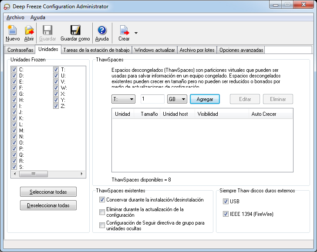This screenshot has width=317, height=252.
Task: Enable Configuración de Seguir directiva de grupo
Action: pos(102,225)
